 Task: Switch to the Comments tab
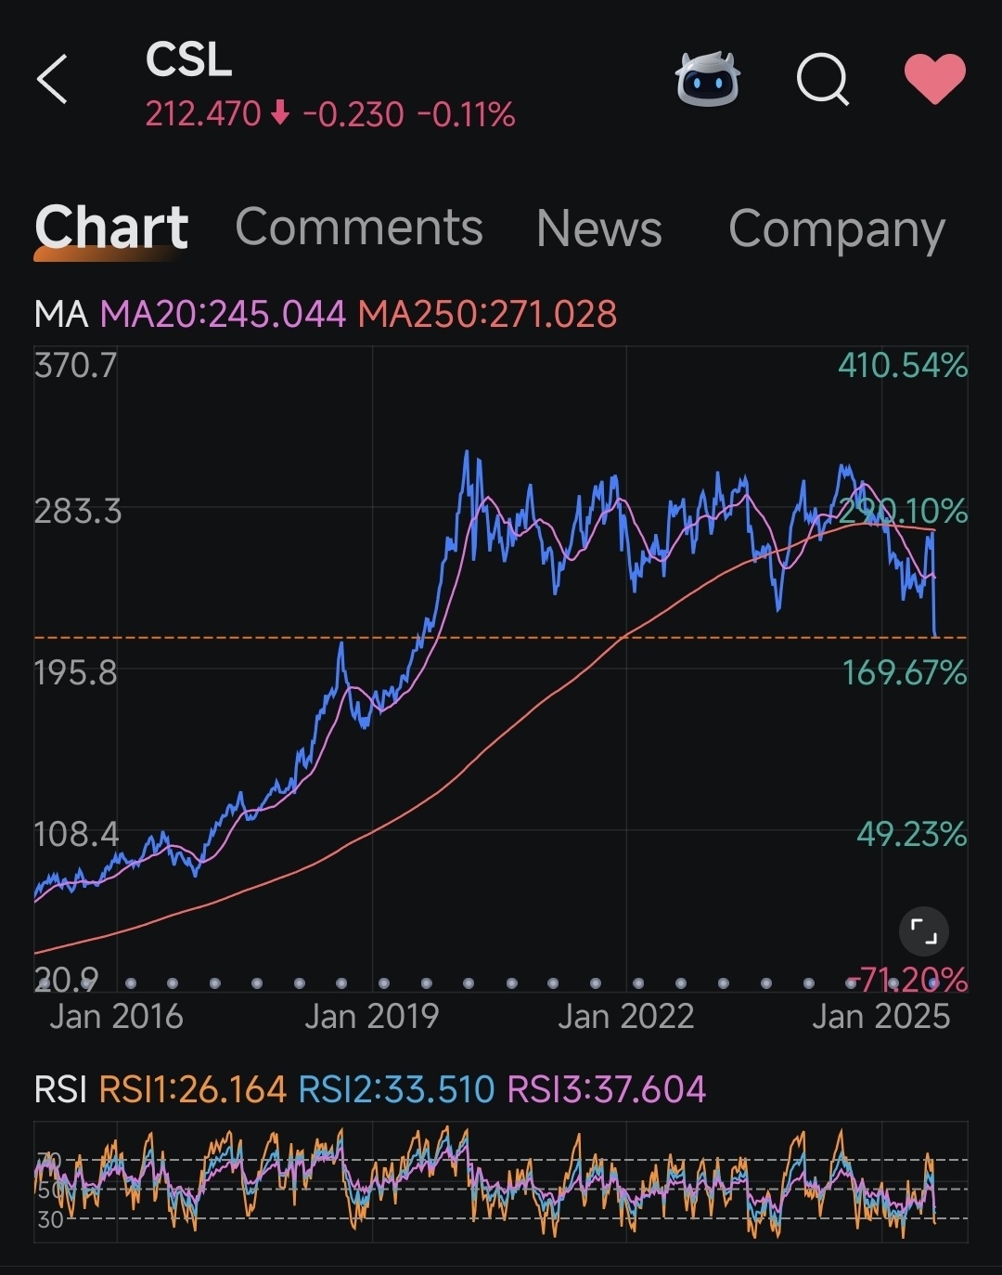click(358, 228)
